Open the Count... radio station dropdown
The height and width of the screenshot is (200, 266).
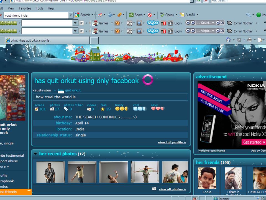click(213, 23)
